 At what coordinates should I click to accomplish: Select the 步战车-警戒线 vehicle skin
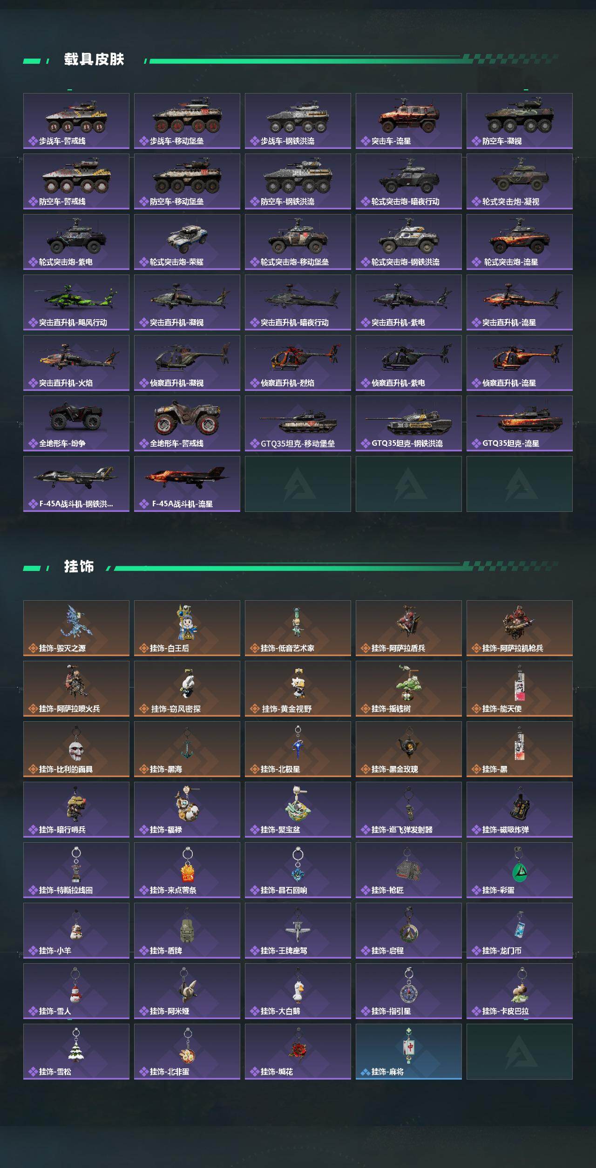pos(76,121)
